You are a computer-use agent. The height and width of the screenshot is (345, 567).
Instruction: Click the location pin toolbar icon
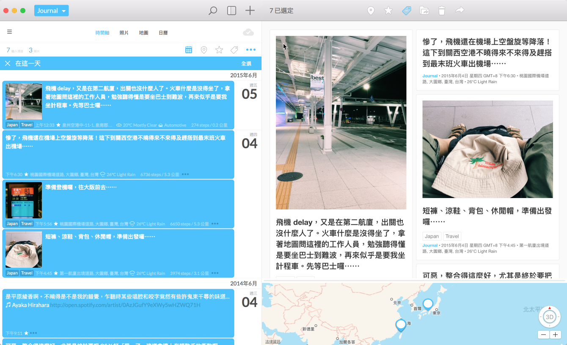coord(371,11)
